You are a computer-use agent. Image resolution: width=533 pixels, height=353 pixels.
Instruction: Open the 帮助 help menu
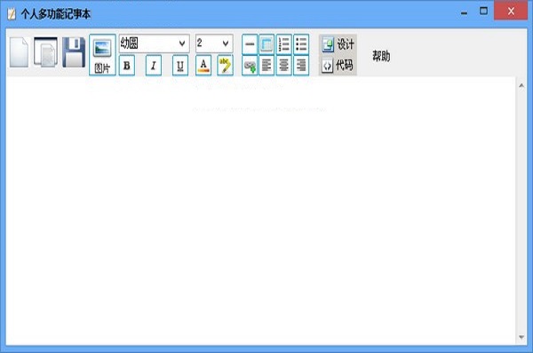[381, 56]
